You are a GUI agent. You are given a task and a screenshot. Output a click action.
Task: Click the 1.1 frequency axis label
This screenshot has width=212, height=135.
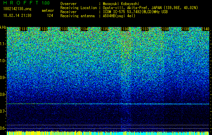tap(3, 44)
